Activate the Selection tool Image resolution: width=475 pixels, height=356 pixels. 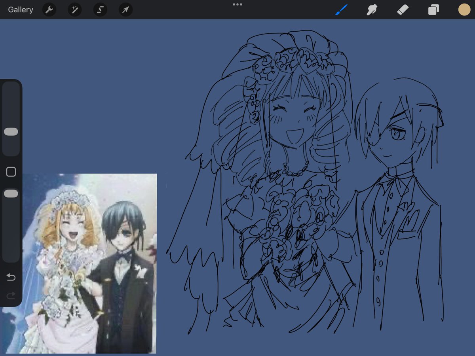tap(100, 10)
